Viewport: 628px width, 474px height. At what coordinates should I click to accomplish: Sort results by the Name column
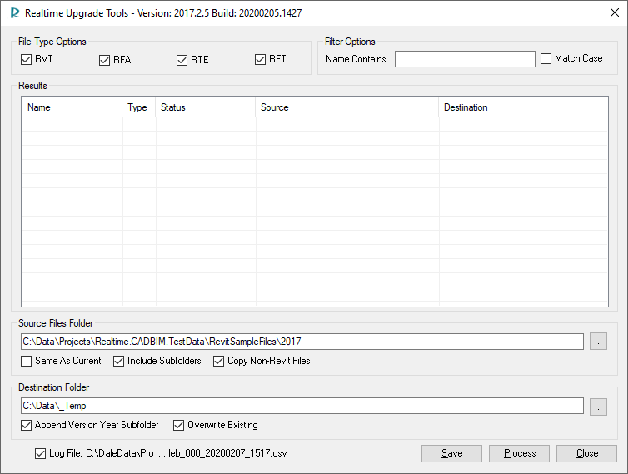click(x=72, y=107)
